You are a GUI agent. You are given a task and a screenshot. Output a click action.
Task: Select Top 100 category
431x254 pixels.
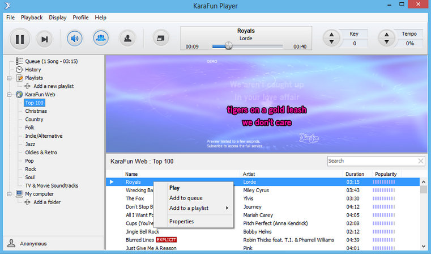pyautogui.click(x=35, y=103)
